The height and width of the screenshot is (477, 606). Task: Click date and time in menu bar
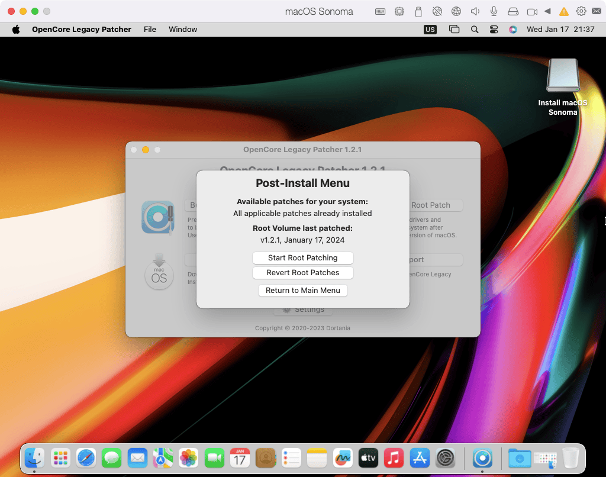click(x=560, y=29)
